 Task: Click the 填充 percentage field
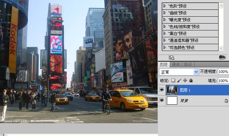[x=223, y=80]
